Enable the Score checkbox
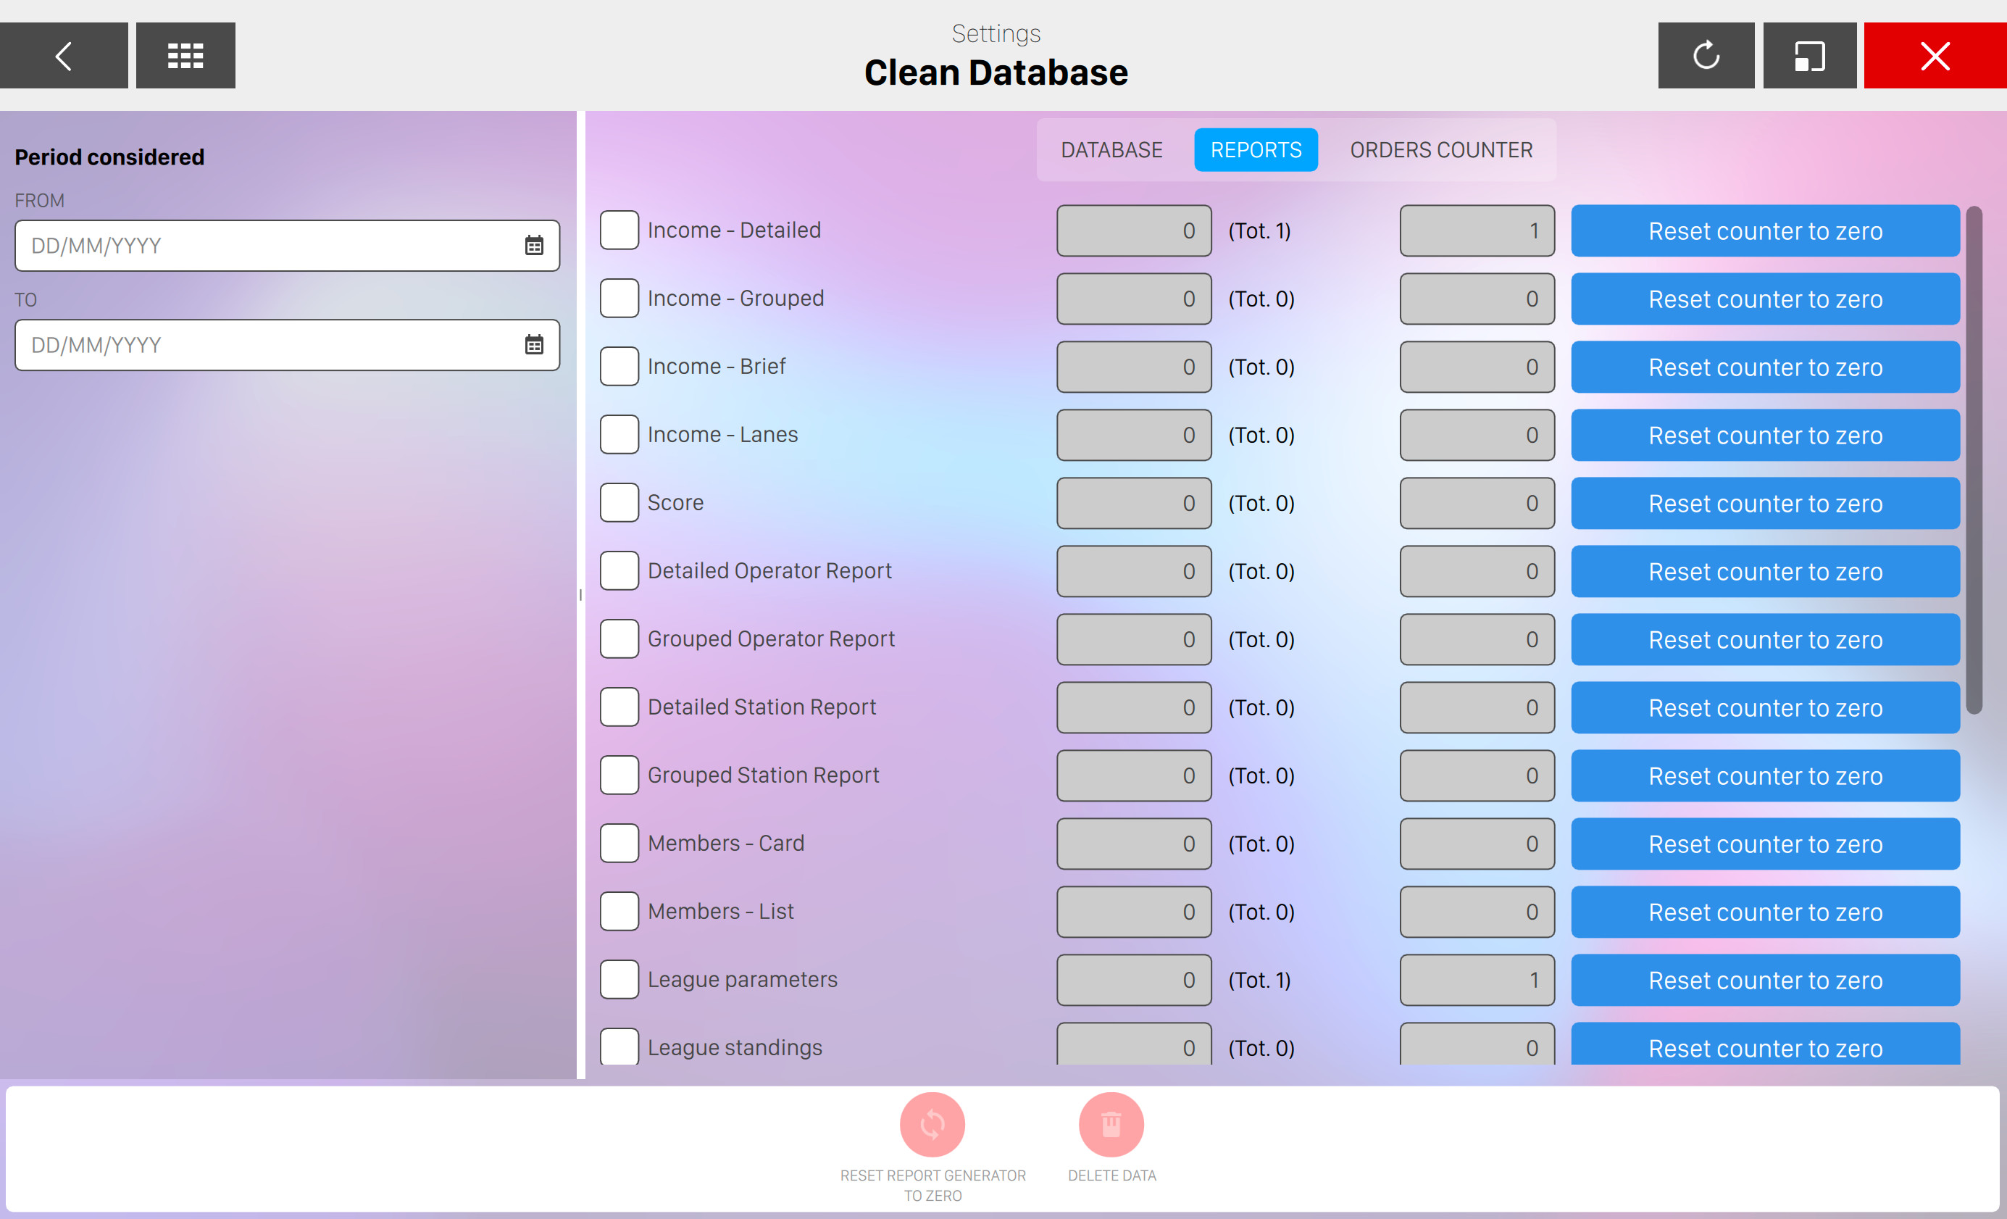2007x1219 pixels. 619,503
